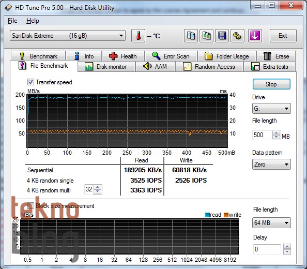Click the Data pattern label

[x=267, y=153]
